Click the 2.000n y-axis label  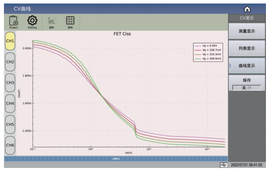(27, 48)
